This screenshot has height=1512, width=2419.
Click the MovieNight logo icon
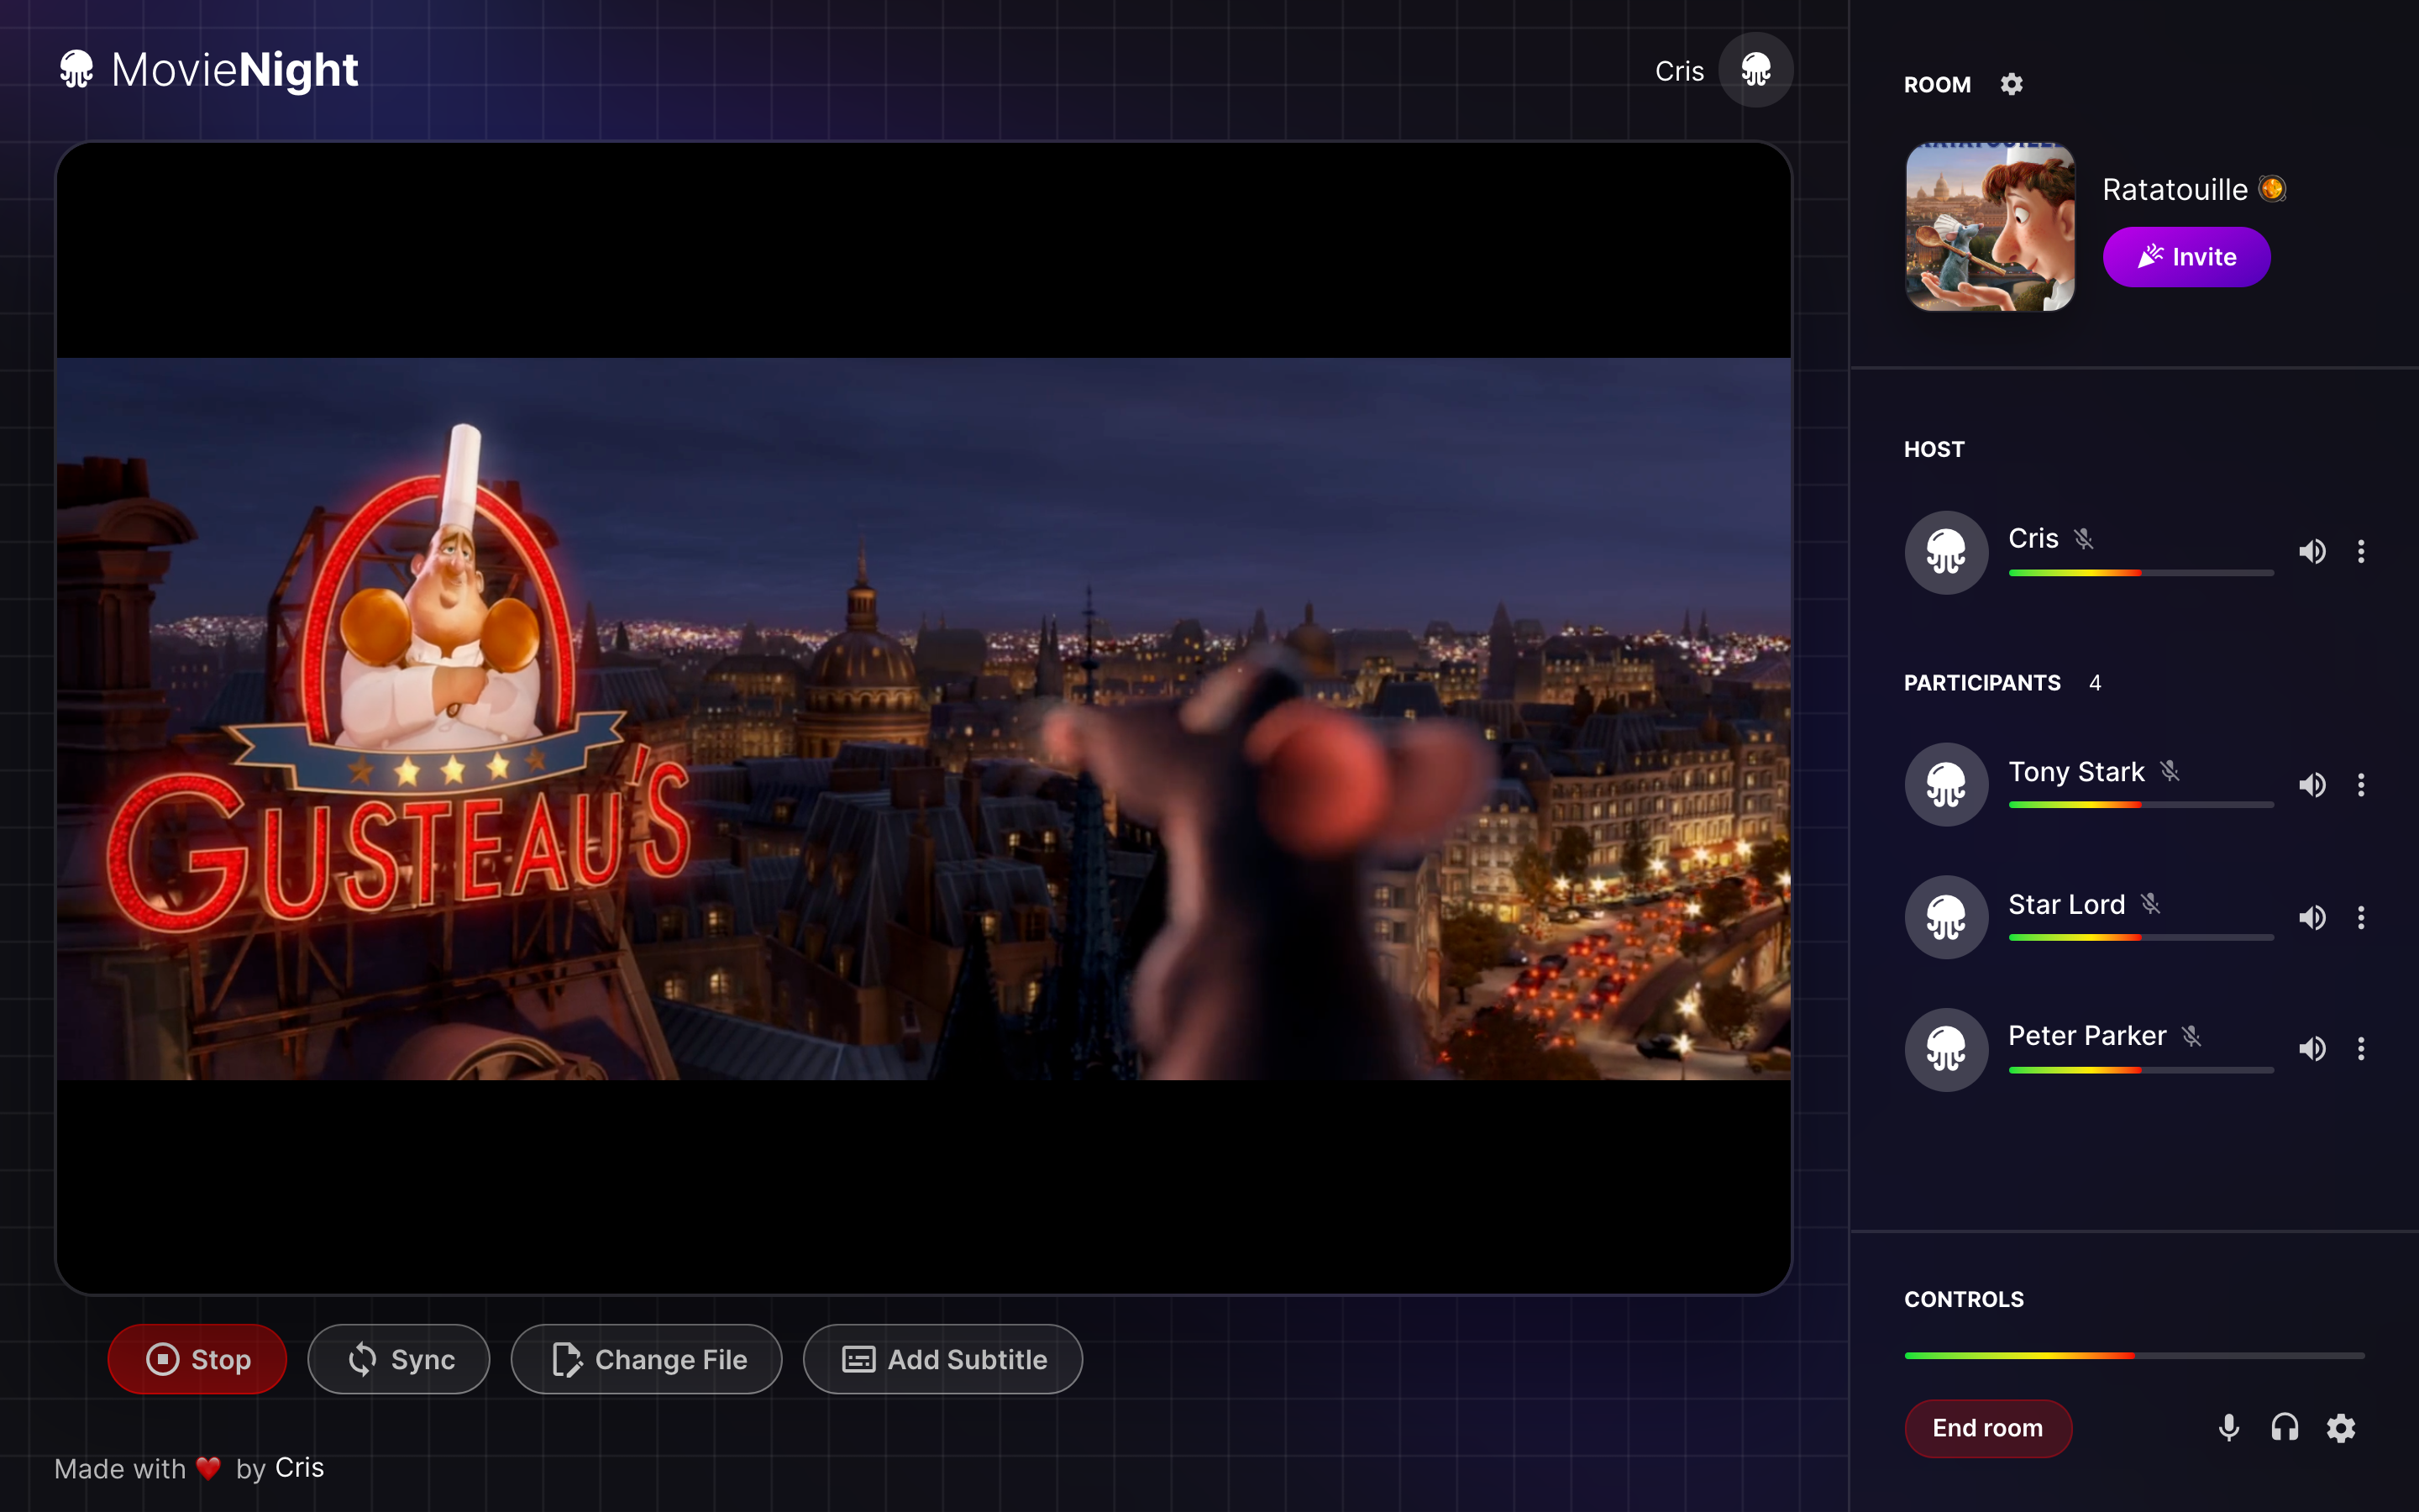pos(76,70)
